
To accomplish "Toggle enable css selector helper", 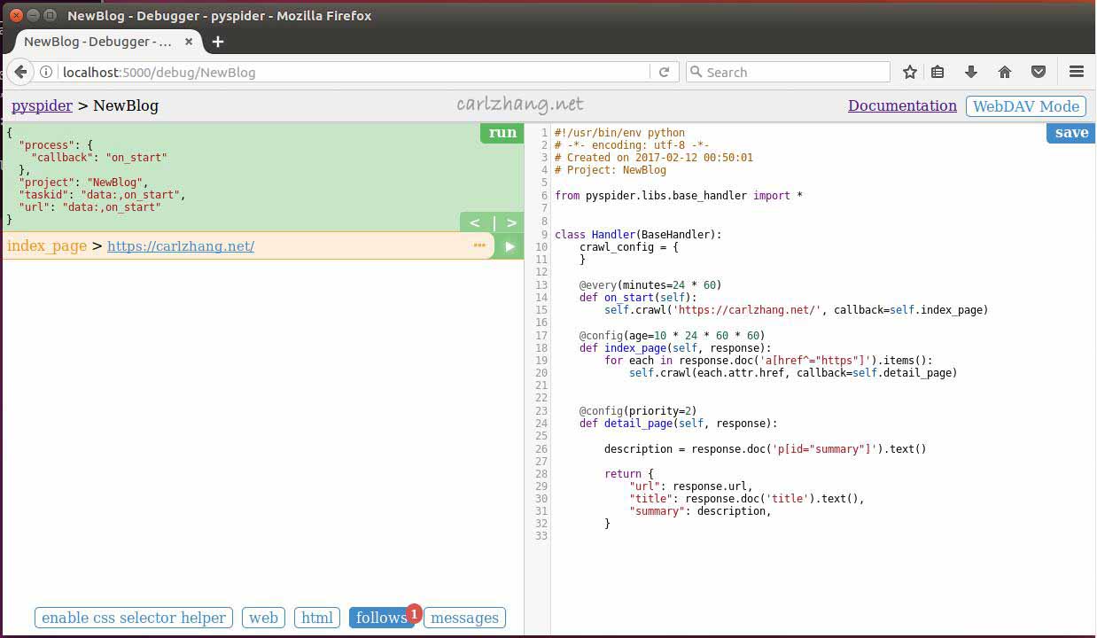I will click(134, 618).
